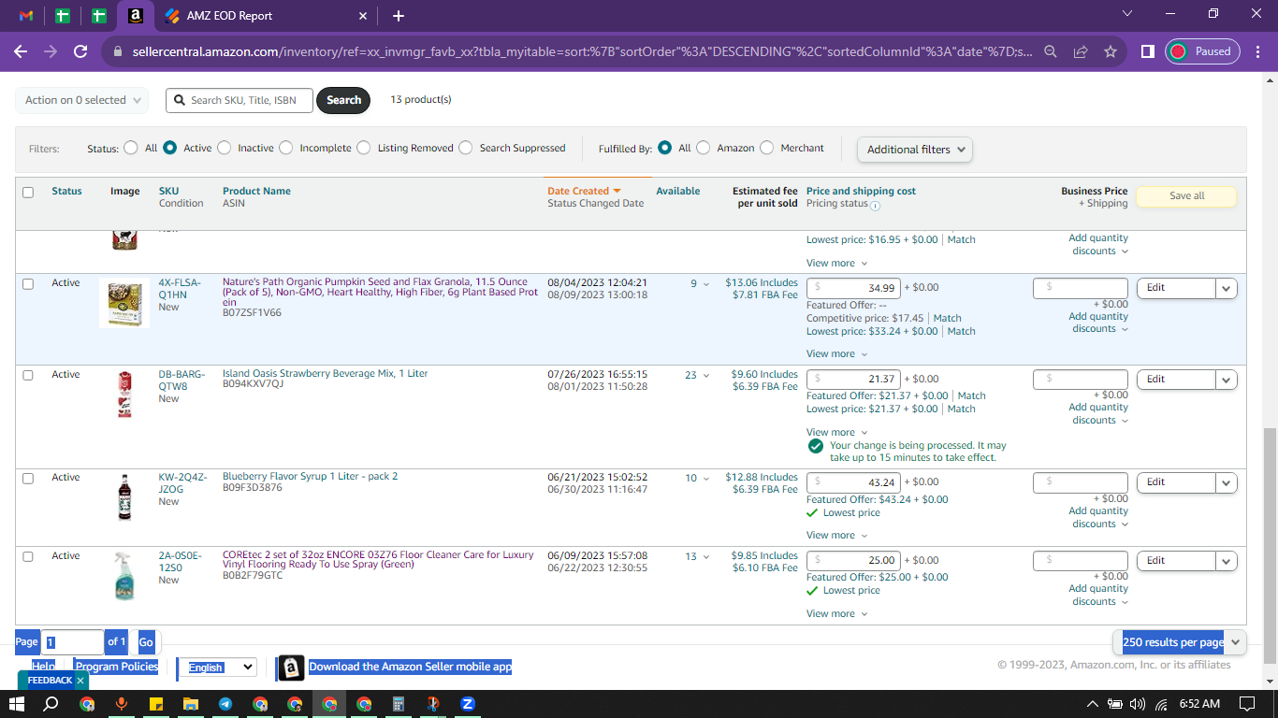This screenshot has height=718, width=1278.
Task: Open Zoom from the taskbar
Action: coord(467,704)
